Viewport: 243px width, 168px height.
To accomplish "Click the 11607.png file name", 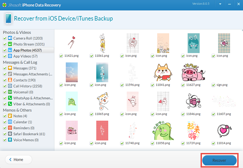I will [224, 114].
